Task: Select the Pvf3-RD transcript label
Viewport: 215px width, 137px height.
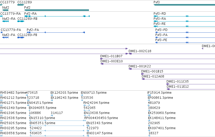Action: (160, 14)
